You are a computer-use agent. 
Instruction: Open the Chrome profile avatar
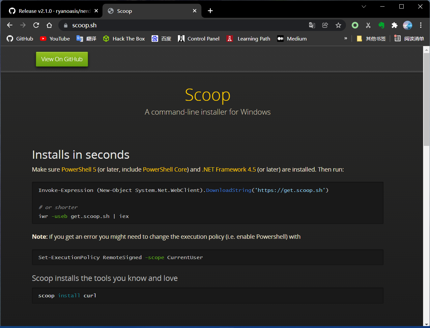pos(408,25)
